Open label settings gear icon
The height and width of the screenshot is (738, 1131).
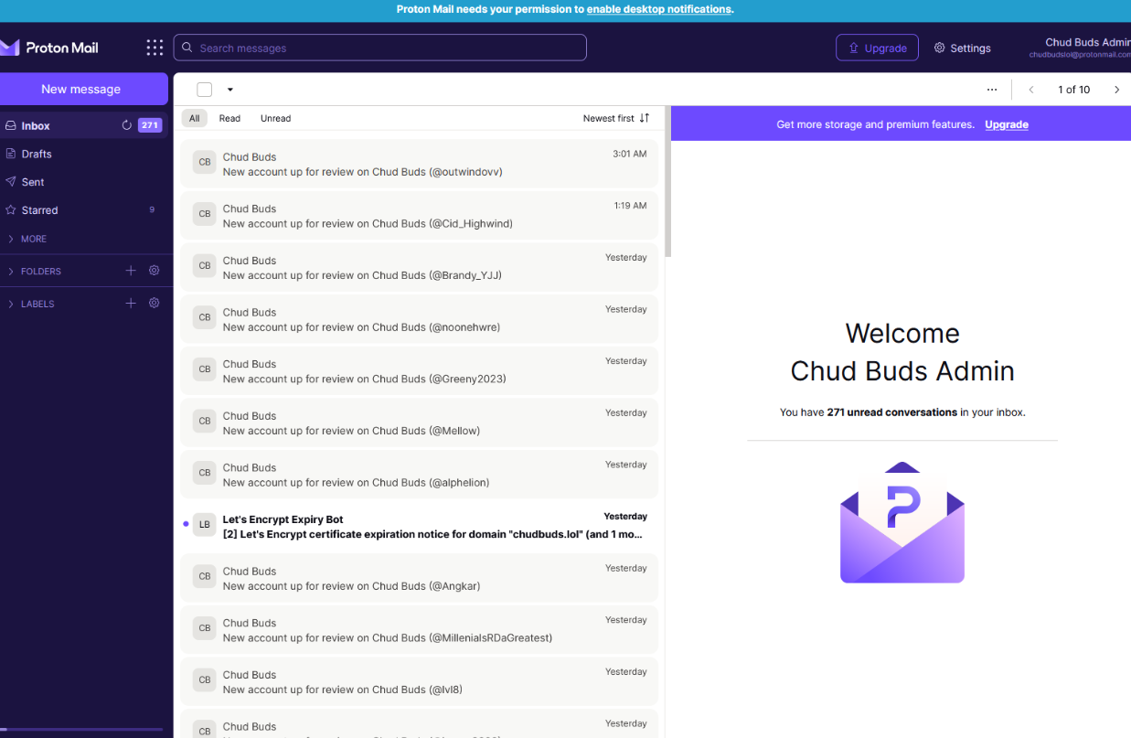click(155, 303)
